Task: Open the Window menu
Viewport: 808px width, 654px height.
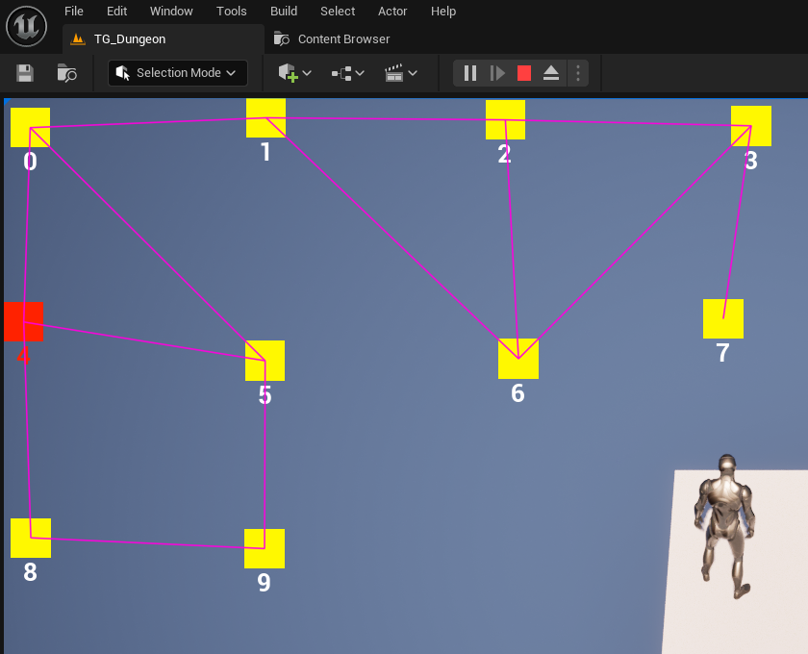Action: (x=171, y=12)
